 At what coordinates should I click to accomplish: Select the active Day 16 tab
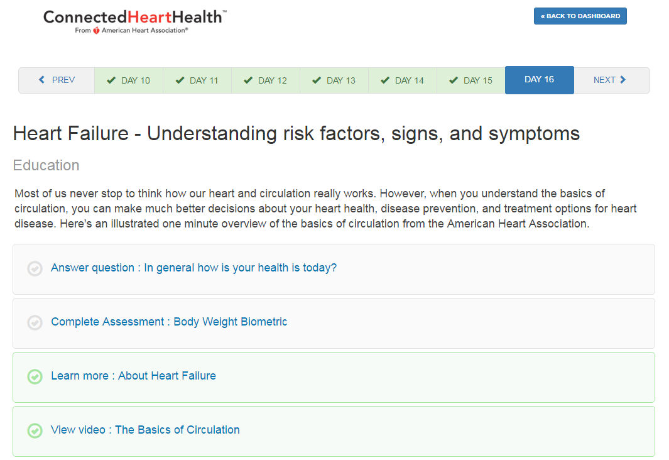tap(539, 80)
